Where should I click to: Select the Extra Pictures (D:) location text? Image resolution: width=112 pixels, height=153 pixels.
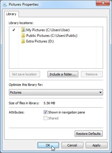pyautogui.click(x=40, y=41)
